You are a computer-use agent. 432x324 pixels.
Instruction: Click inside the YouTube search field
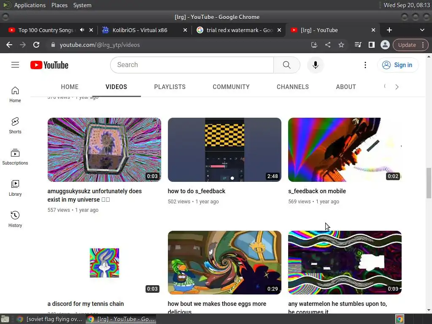192,65
